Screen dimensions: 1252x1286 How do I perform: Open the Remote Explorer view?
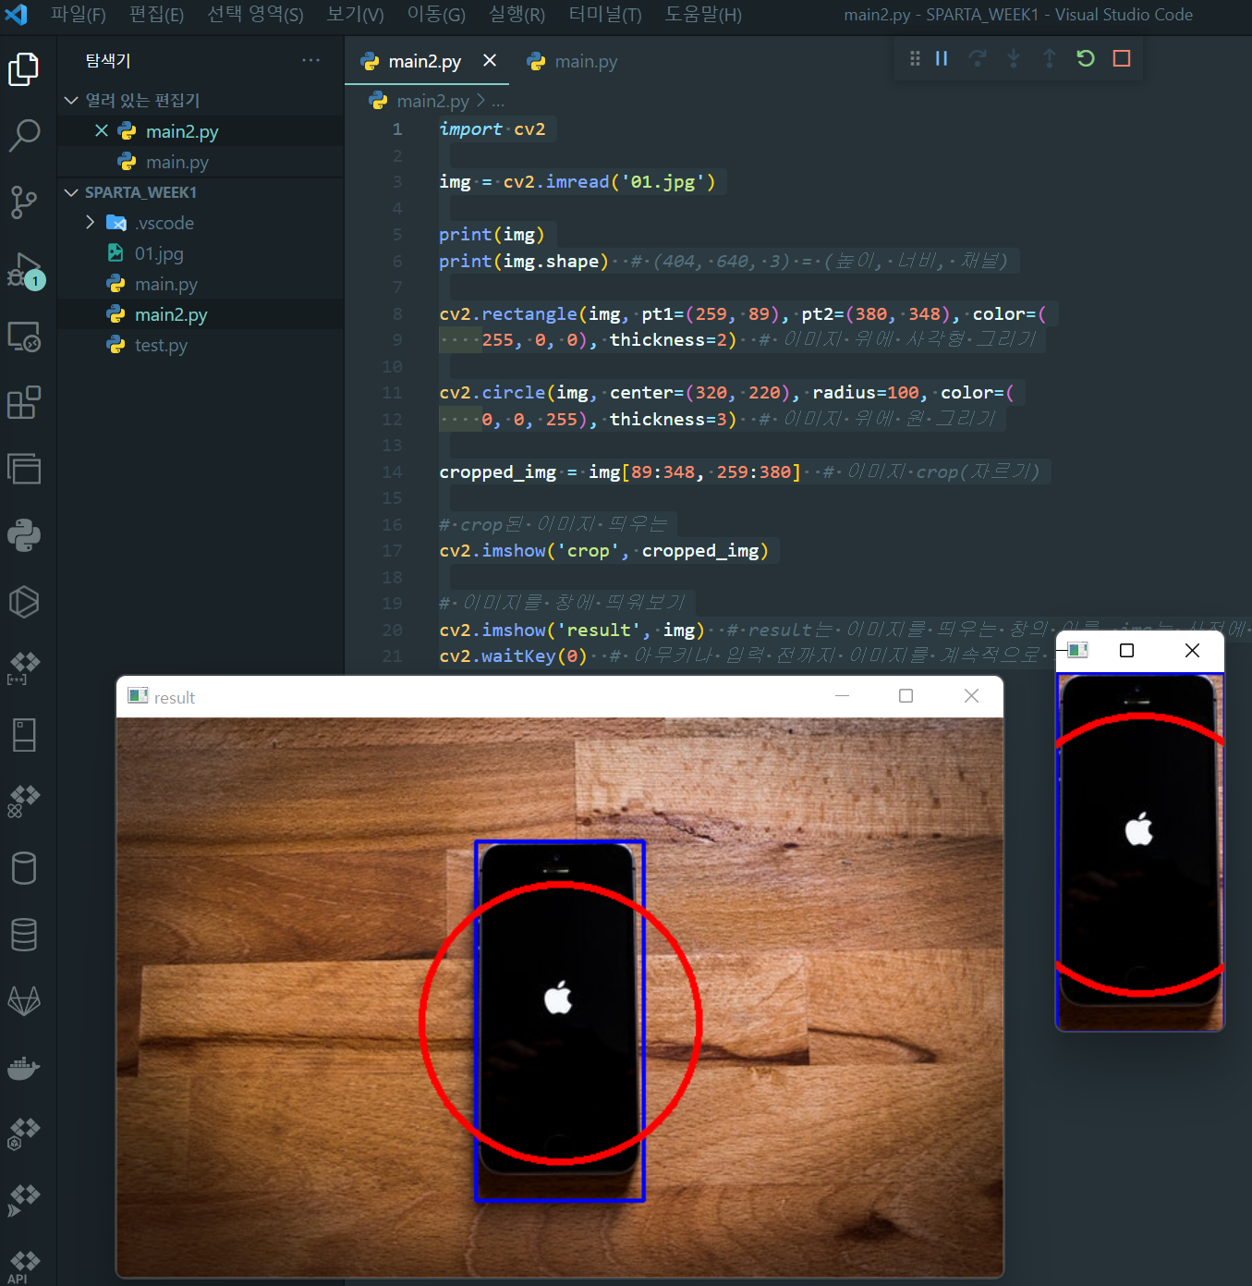click(x=24, y=337)
